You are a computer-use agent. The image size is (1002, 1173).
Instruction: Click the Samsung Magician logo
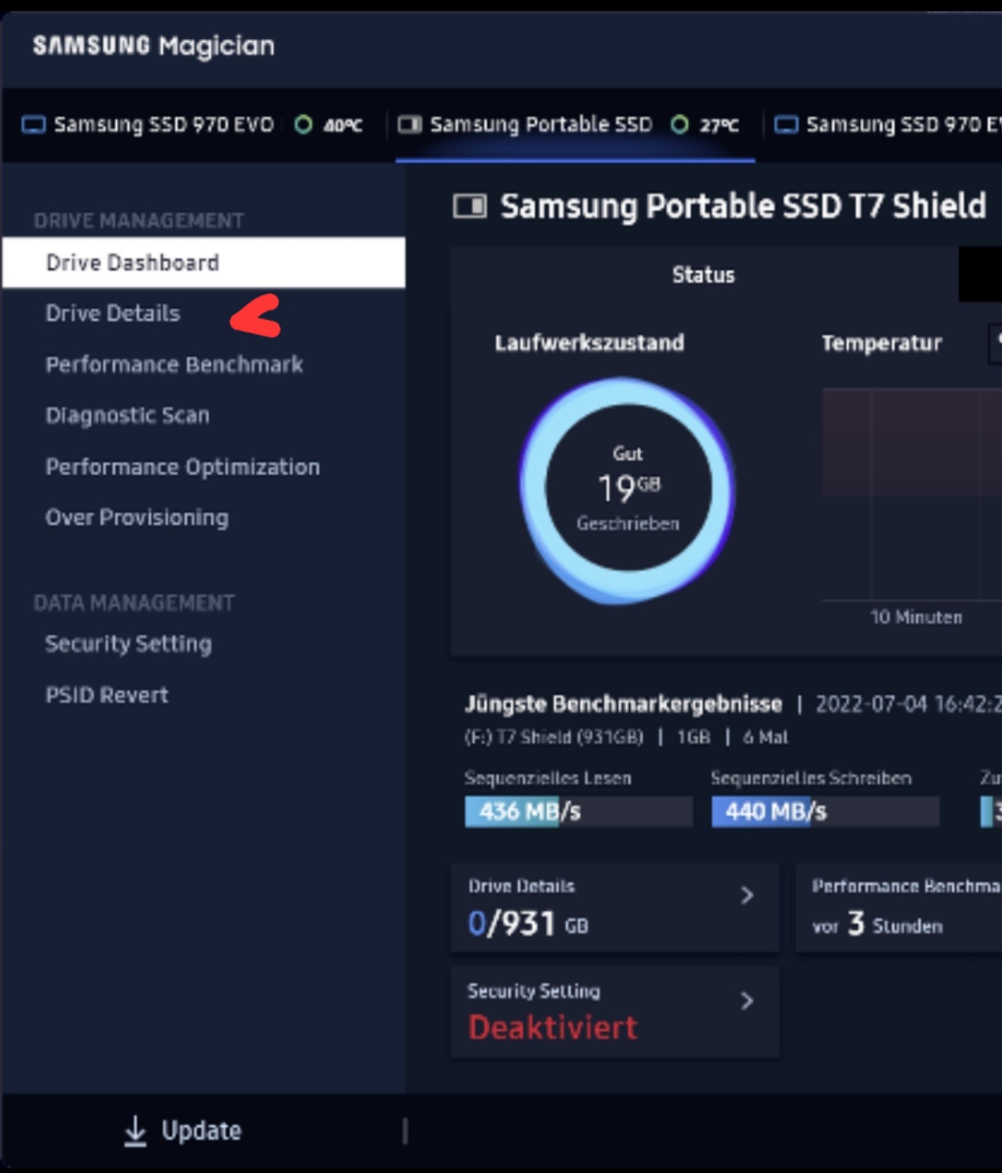pyautogui.click(x=154, y=46)
